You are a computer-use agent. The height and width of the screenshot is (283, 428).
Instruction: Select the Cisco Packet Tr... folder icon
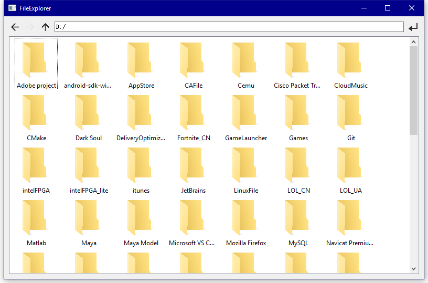[x=296, y=60]
